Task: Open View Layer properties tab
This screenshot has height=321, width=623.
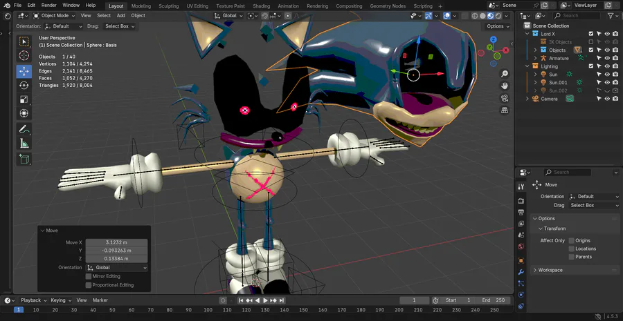Action: 521,224
